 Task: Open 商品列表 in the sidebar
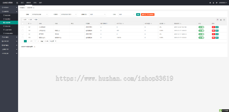tap(9, 15)
